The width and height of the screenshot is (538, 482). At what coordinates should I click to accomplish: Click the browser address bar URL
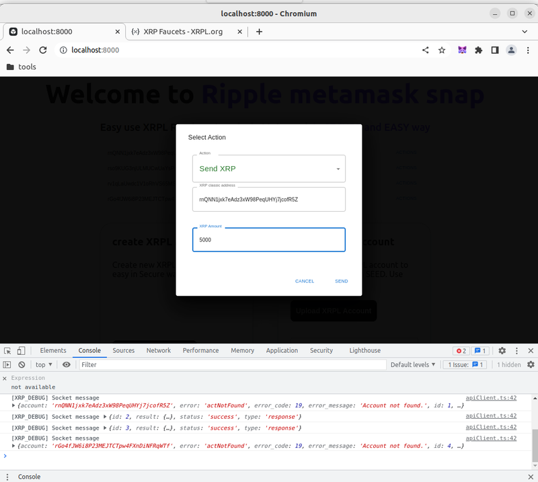[x=95, y=50]
